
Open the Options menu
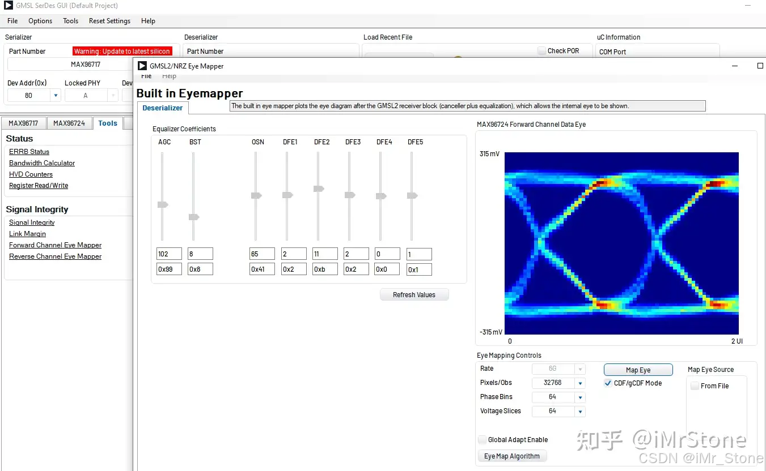[x=40, y=21]
